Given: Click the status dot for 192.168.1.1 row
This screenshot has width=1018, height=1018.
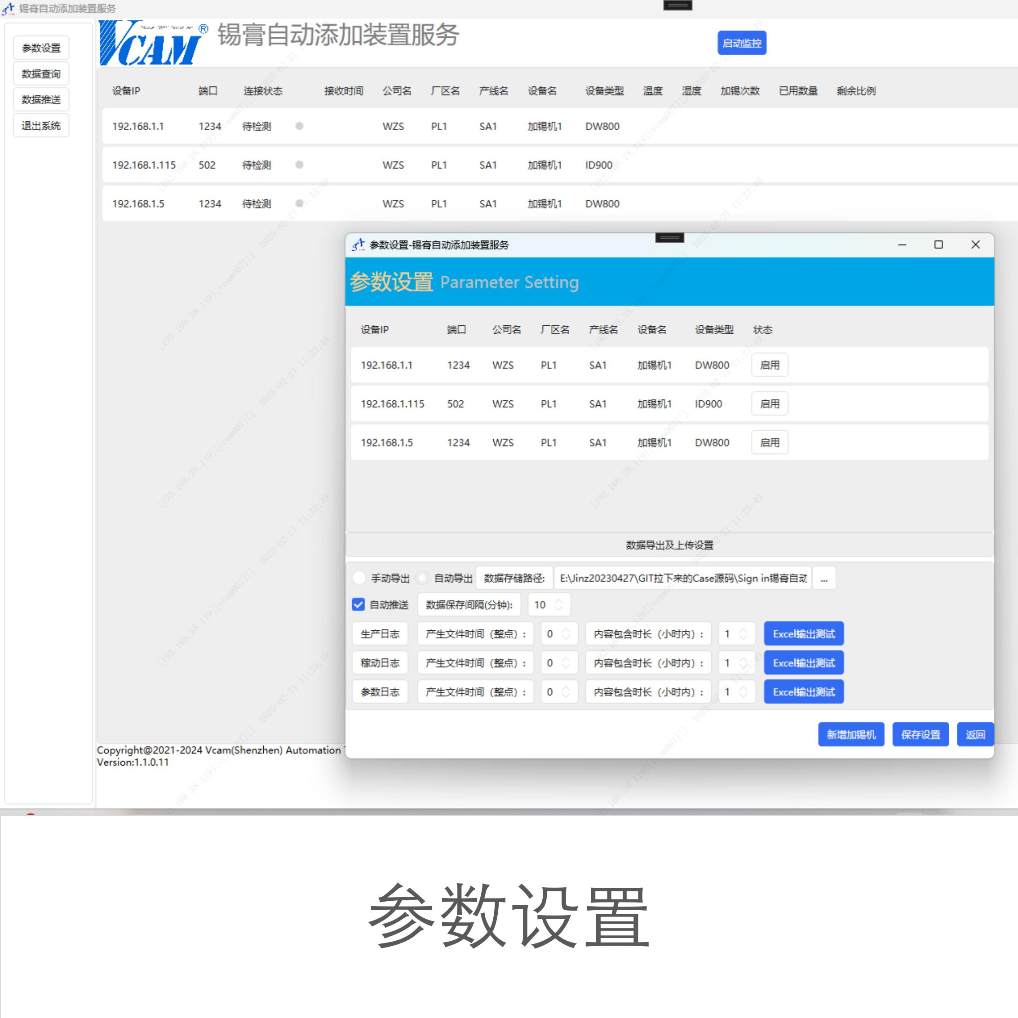Looking at the screenshot, I should click(299, 126).
